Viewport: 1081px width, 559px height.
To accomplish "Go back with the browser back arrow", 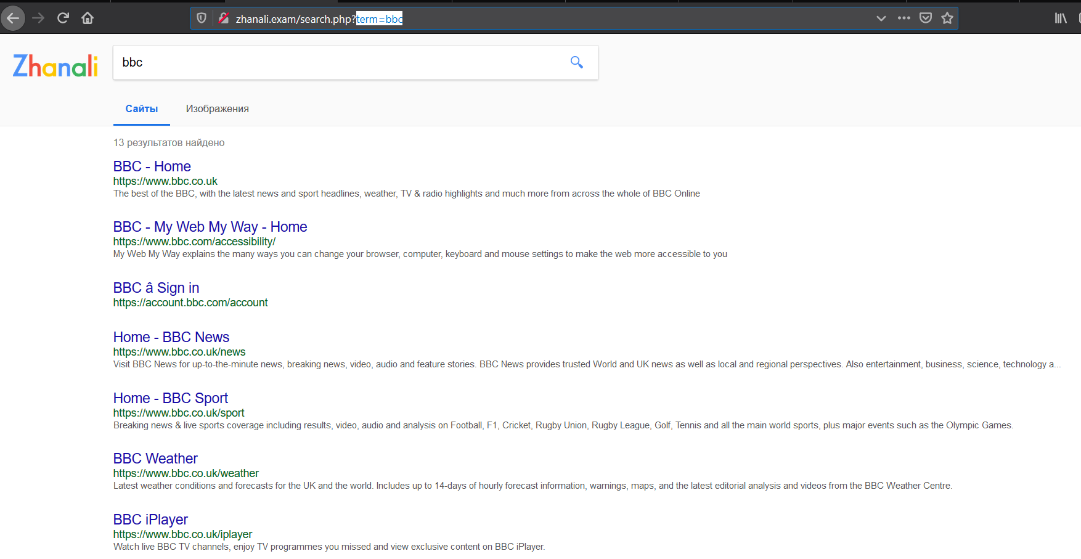I will (13, 18).
